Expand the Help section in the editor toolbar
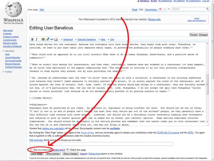 point(103,39)
